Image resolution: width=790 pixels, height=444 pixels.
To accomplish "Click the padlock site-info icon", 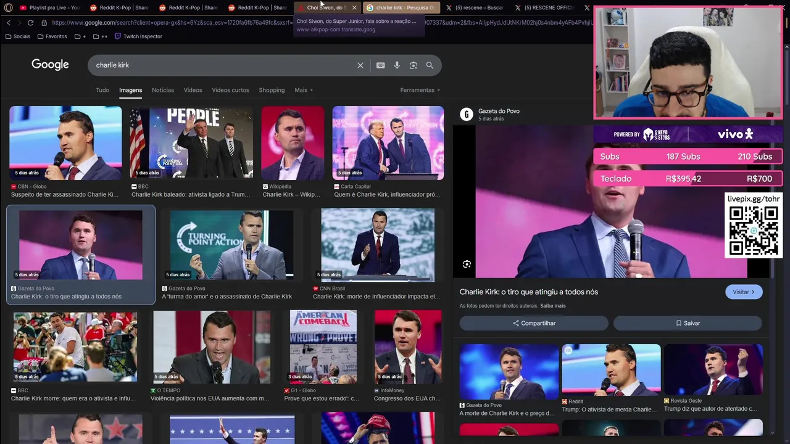I will 44,23.
